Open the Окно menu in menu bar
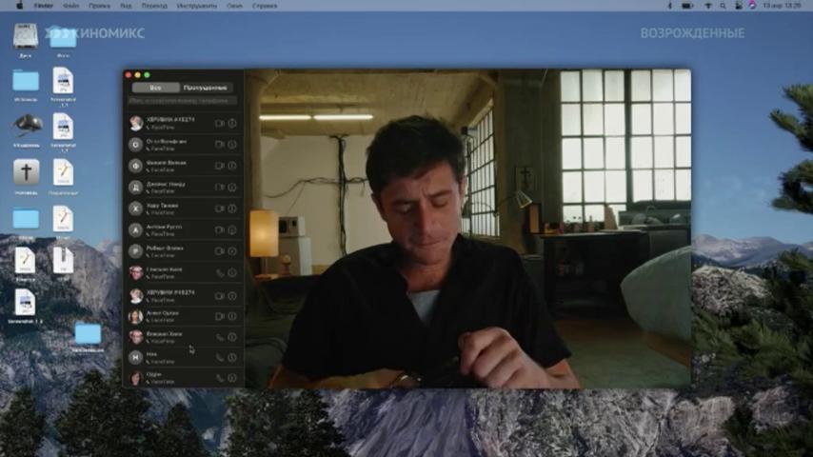The height and width of the screenshot is (457, 813). click(234, 6)
